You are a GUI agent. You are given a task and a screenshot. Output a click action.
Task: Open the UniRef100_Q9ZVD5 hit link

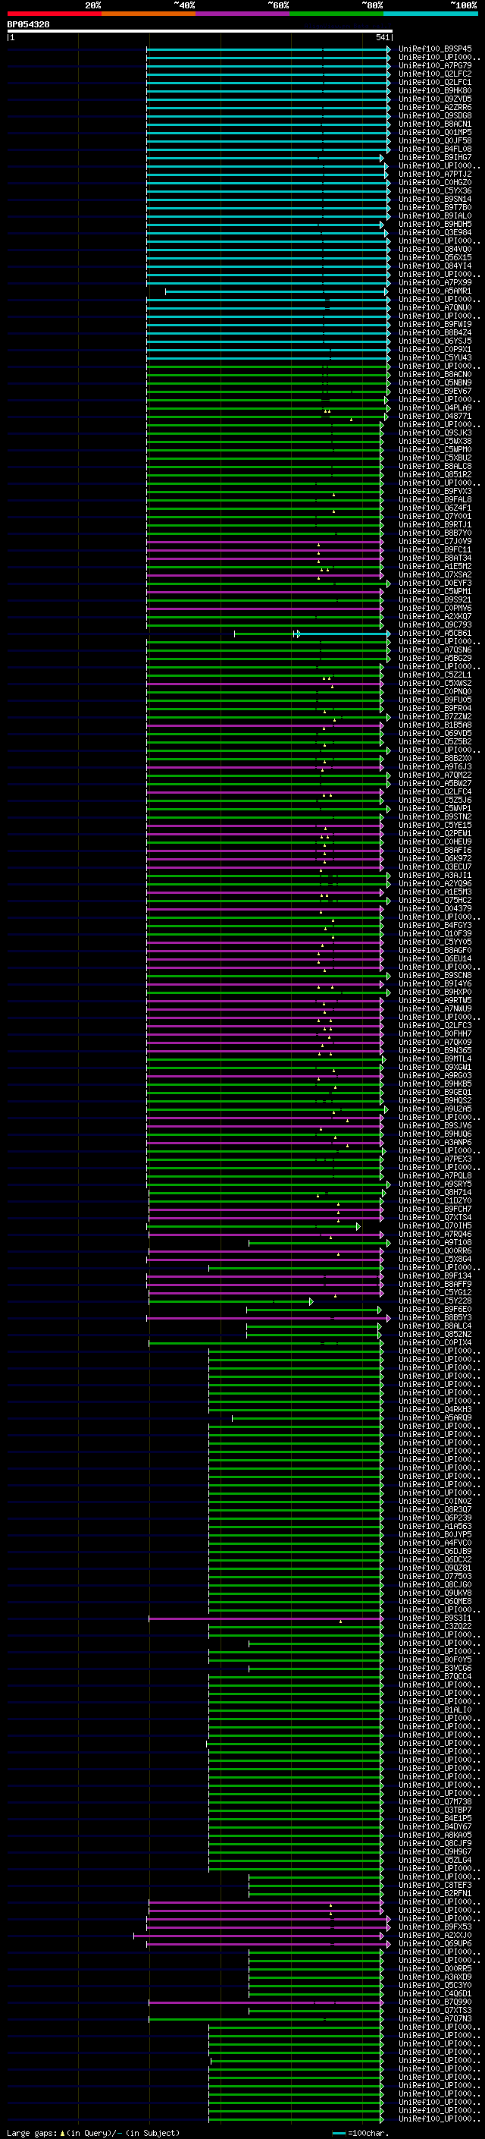pos(435,99)
